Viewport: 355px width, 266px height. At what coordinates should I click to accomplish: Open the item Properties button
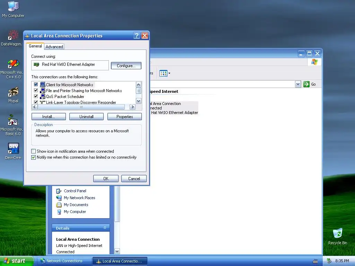124,116
